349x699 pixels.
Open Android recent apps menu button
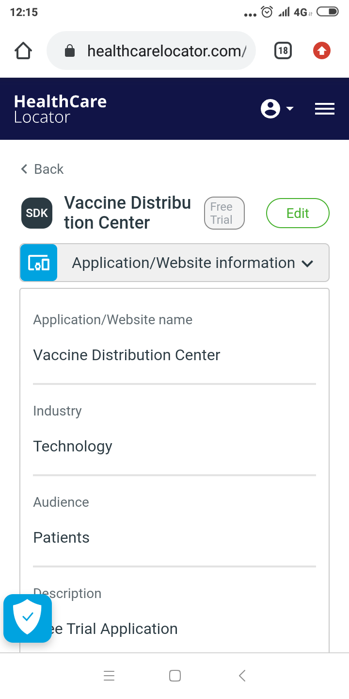click(109, 676)
